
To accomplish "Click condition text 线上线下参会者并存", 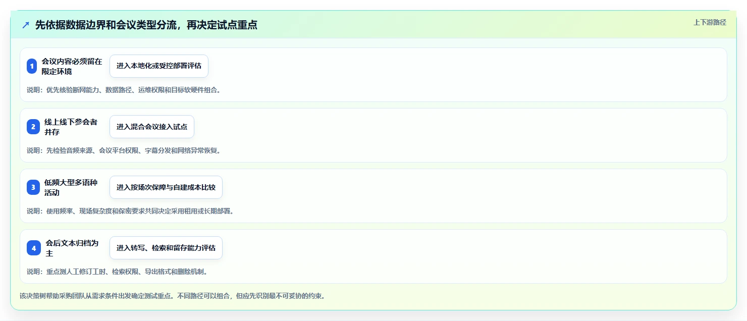I will coord(71,127).
